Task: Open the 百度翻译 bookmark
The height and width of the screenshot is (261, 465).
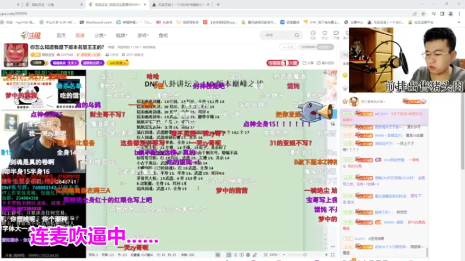Action: [289, 22]
